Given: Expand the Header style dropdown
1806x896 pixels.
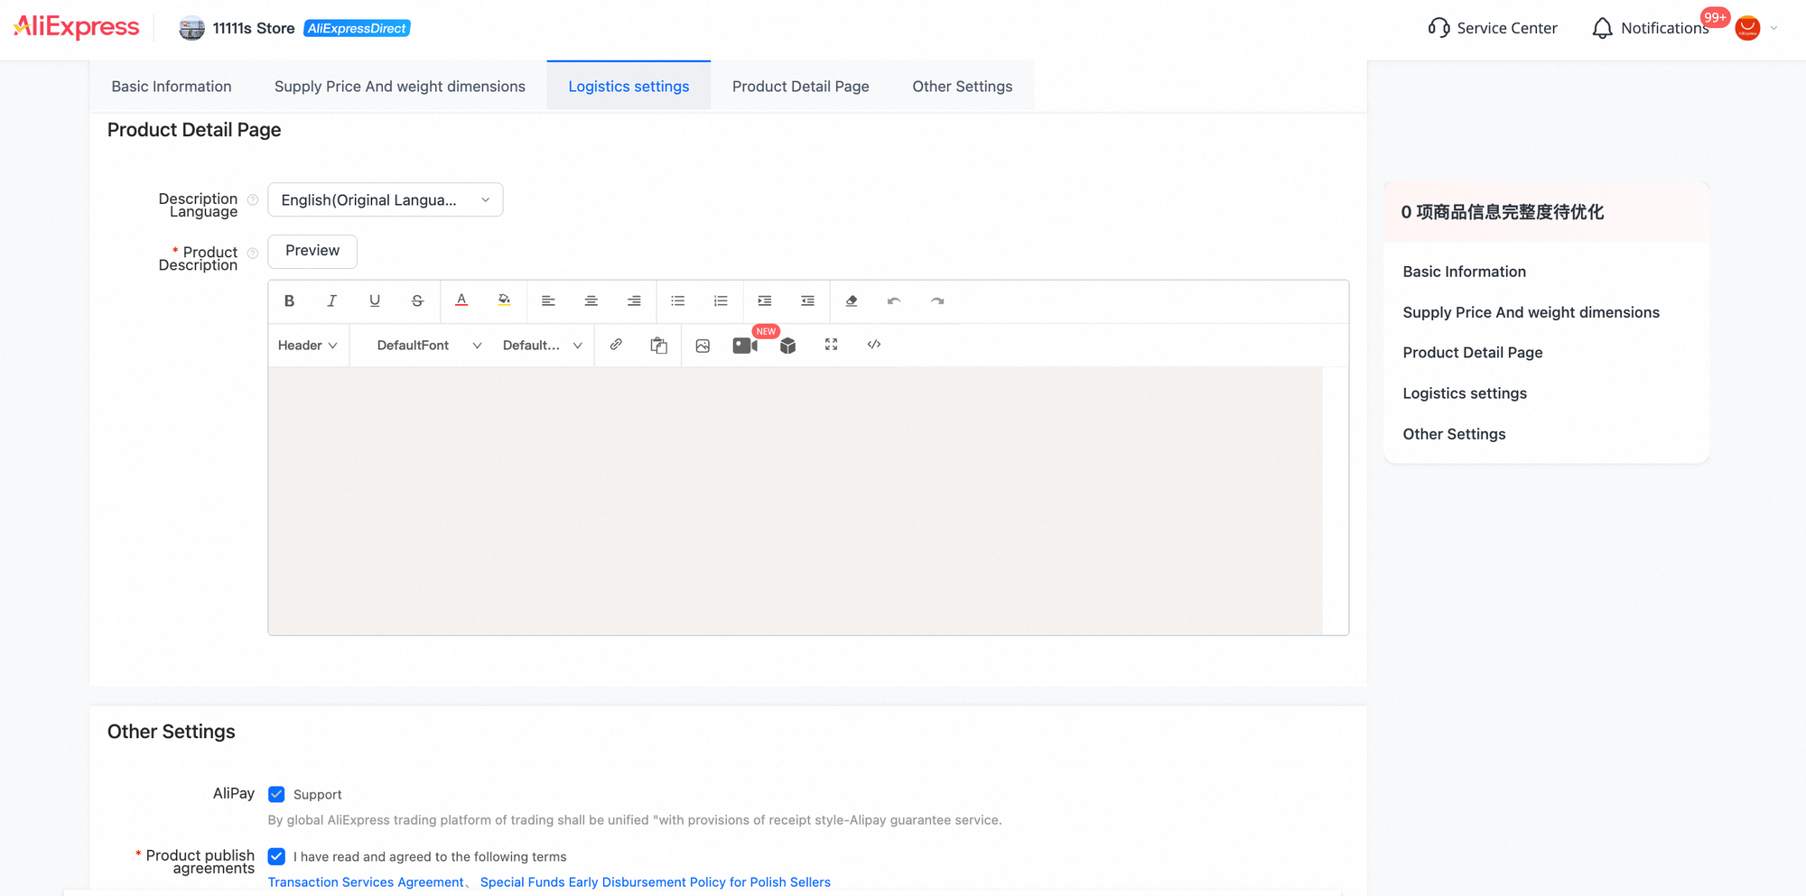Looking at the screenshot, I should 308,346.
